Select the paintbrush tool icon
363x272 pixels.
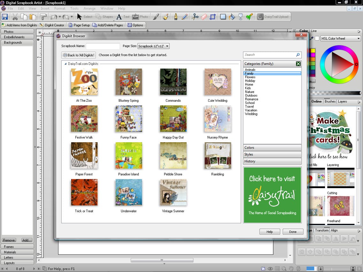click(x=156, y=17)
